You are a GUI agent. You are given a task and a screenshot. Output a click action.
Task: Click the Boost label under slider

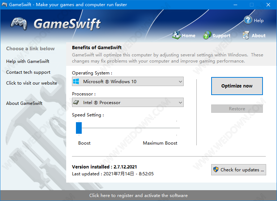pyautogui.click(x=84, y=143)
